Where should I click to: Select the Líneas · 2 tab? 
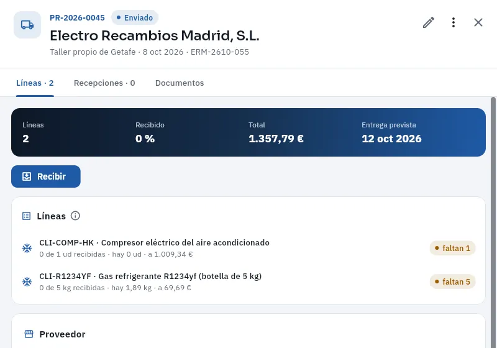coord(35,83)
